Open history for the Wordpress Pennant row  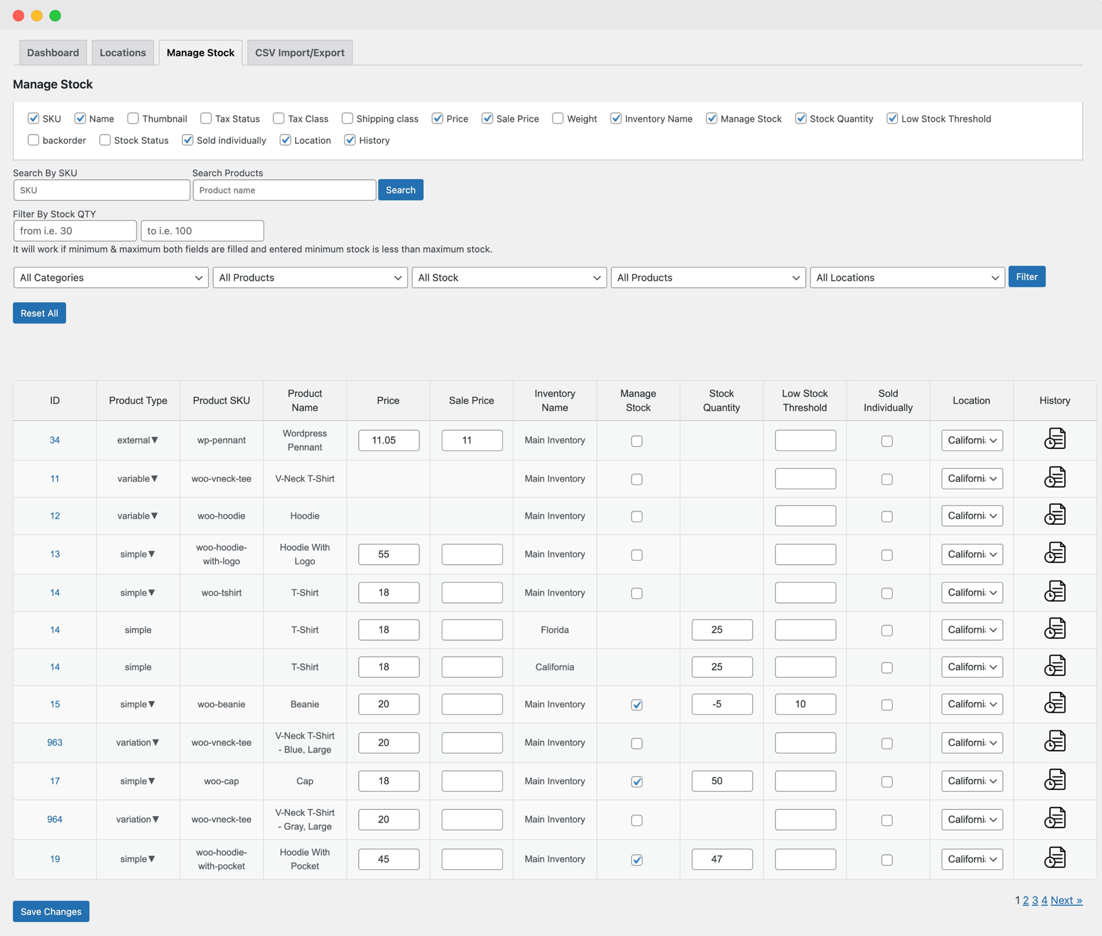[x=1054, y=439]
